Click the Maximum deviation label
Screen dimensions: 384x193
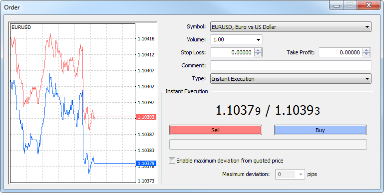[x=246, y=174]
